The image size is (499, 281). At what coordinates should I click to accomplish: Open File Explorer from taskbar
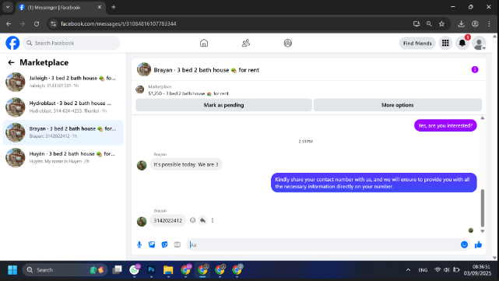pos(168,270)
